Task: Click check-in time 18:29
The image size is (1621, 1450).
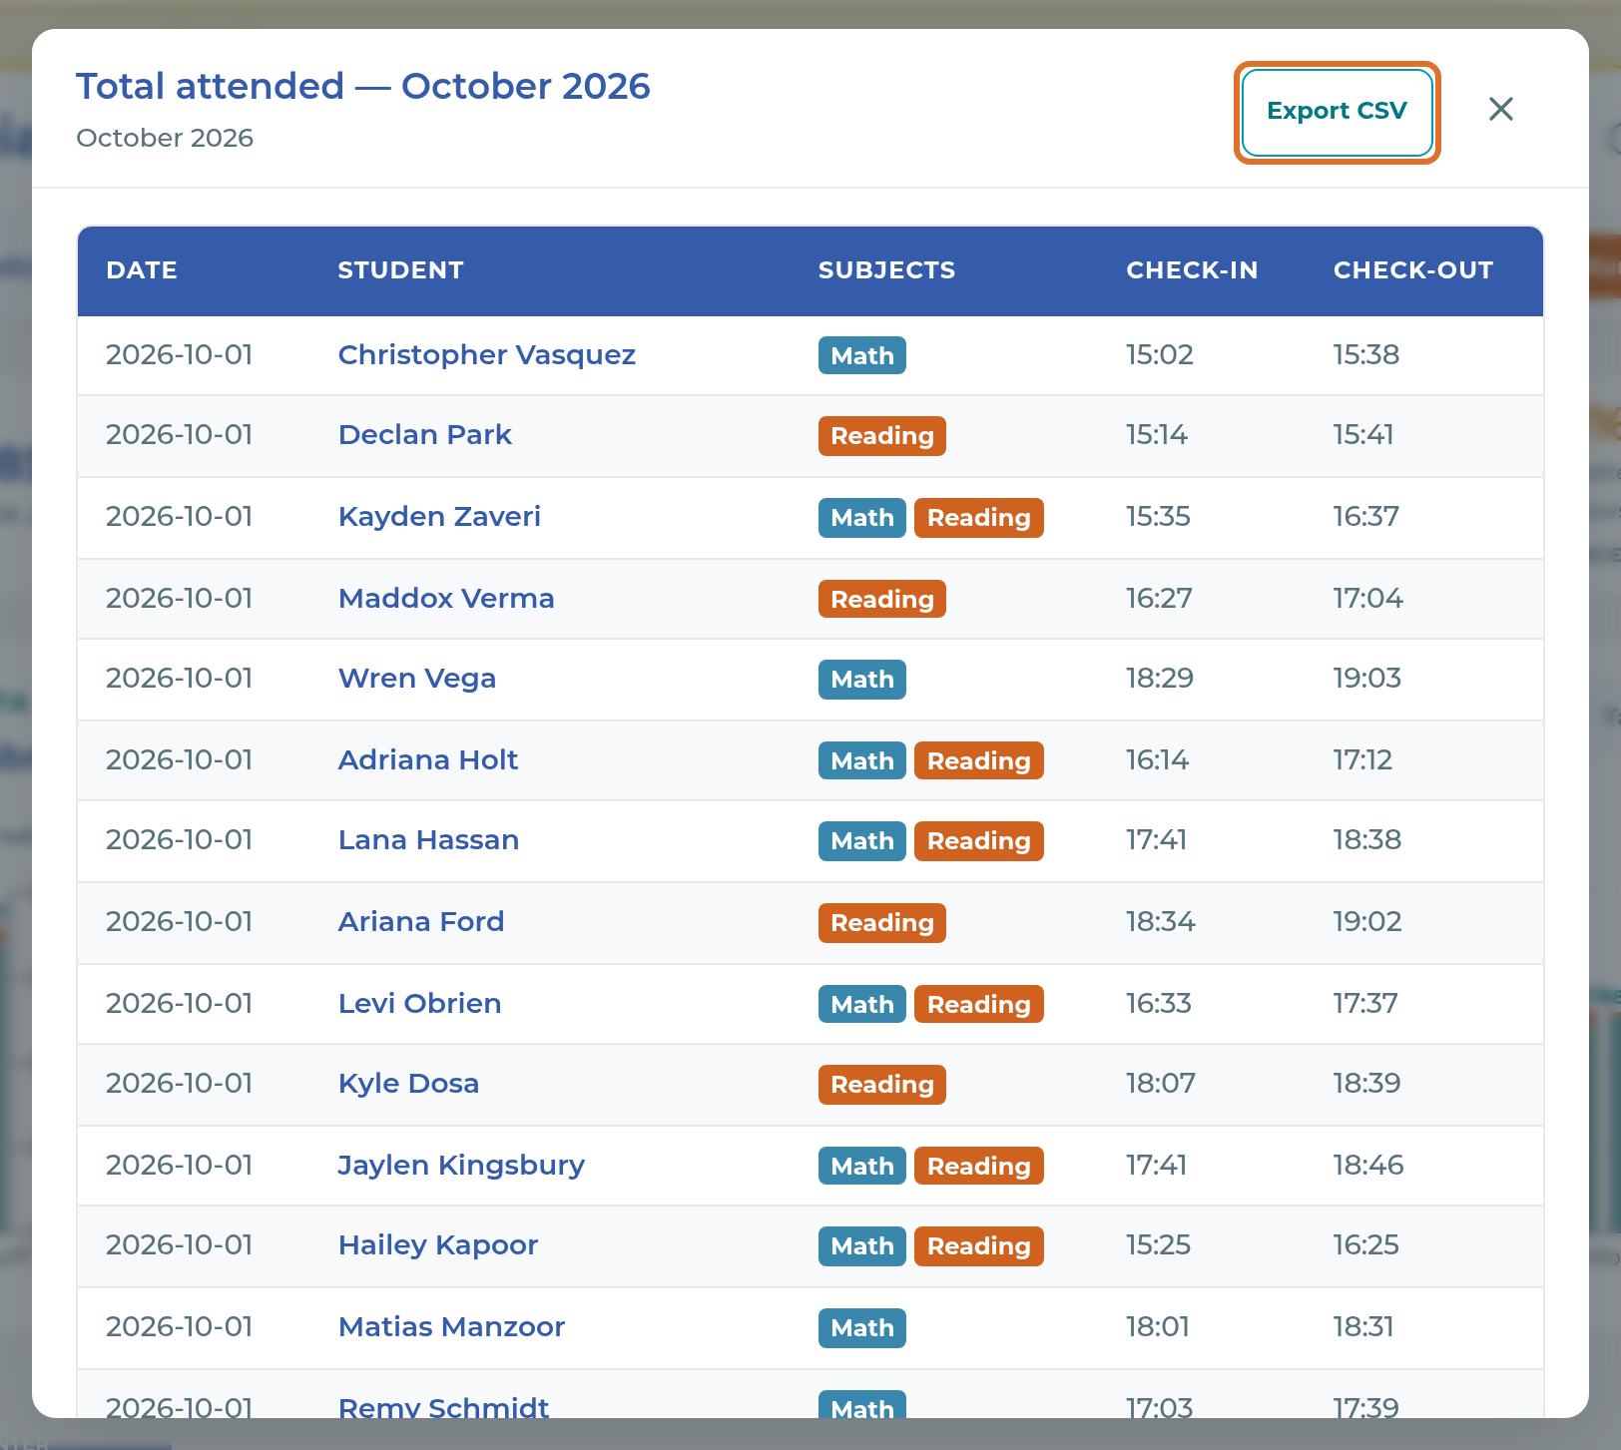Action: (x=1160, y=679)
